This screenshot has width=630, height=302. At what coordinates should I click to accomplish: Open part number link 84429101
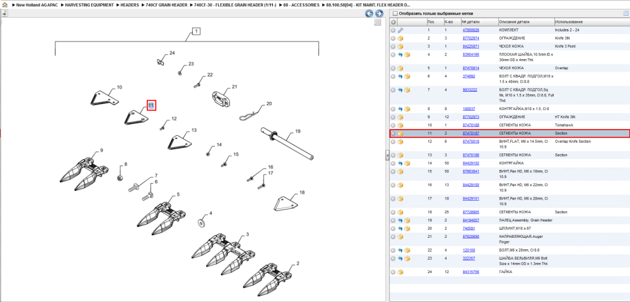pyautogui.click(x=471, y=199)
